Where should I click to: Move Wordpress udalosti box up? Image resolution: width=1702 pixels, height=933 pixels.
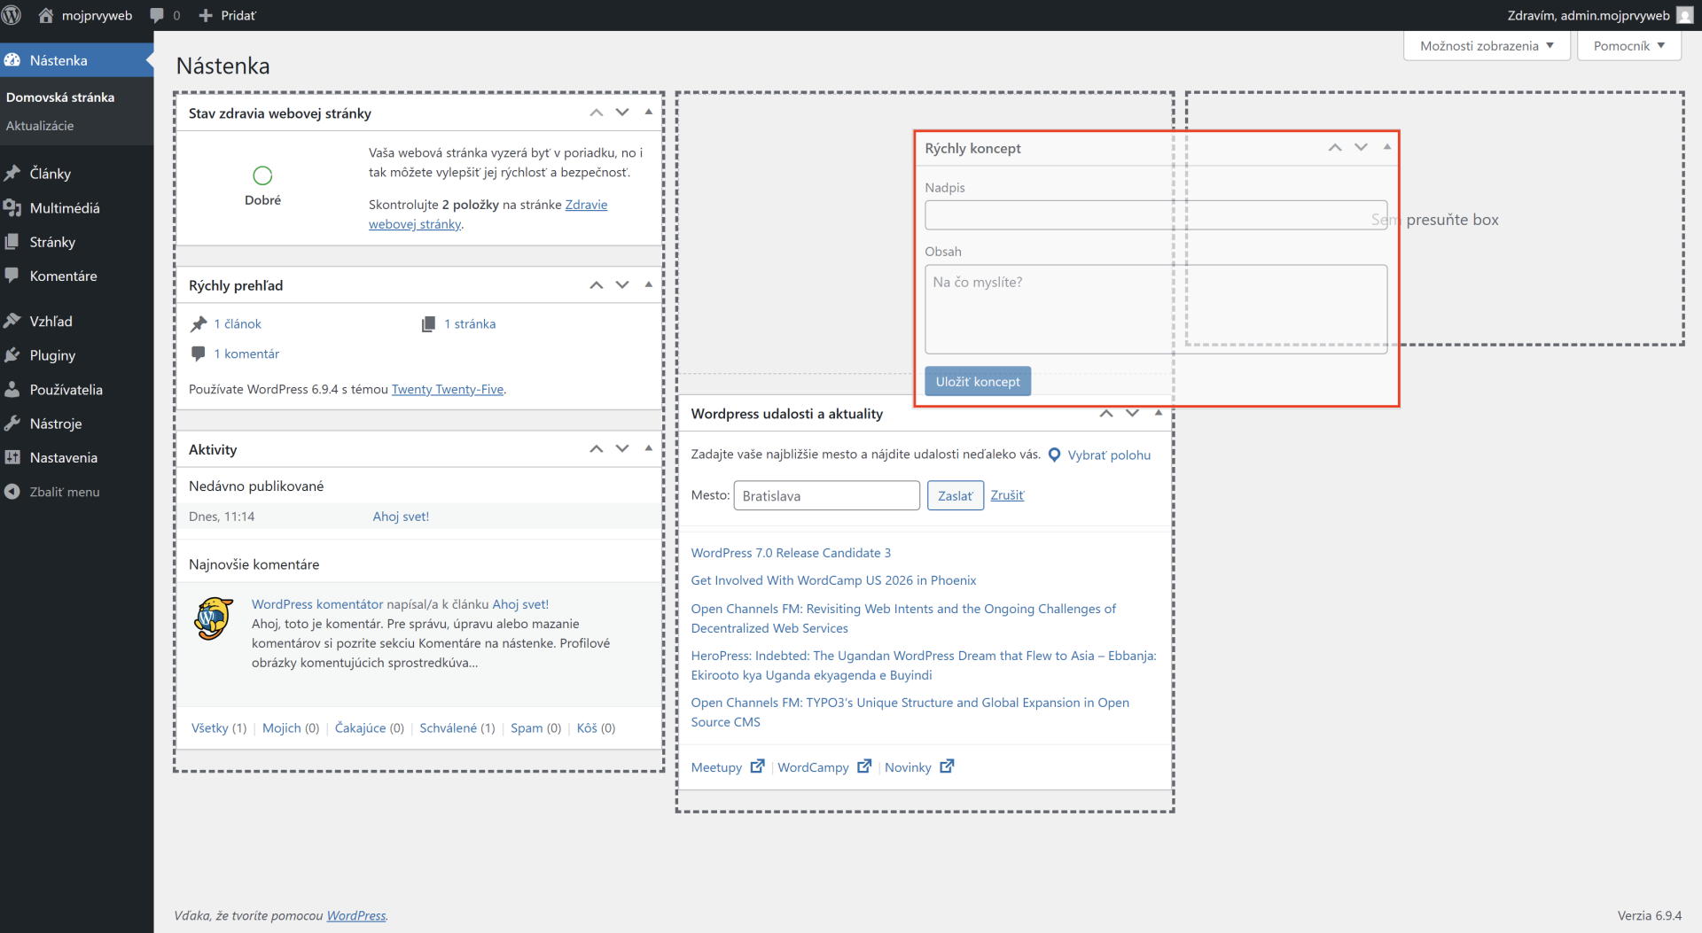[1106, 413]
